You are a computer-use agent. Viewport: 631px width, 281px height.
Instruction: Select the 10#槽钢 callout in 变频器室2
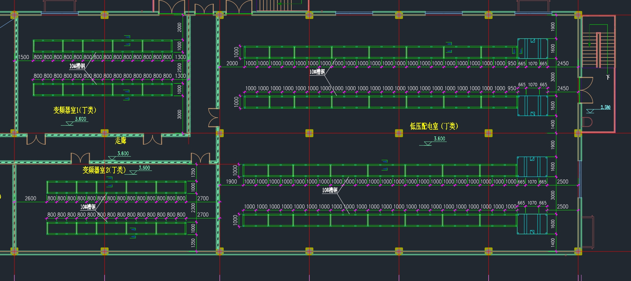[88, 207]
